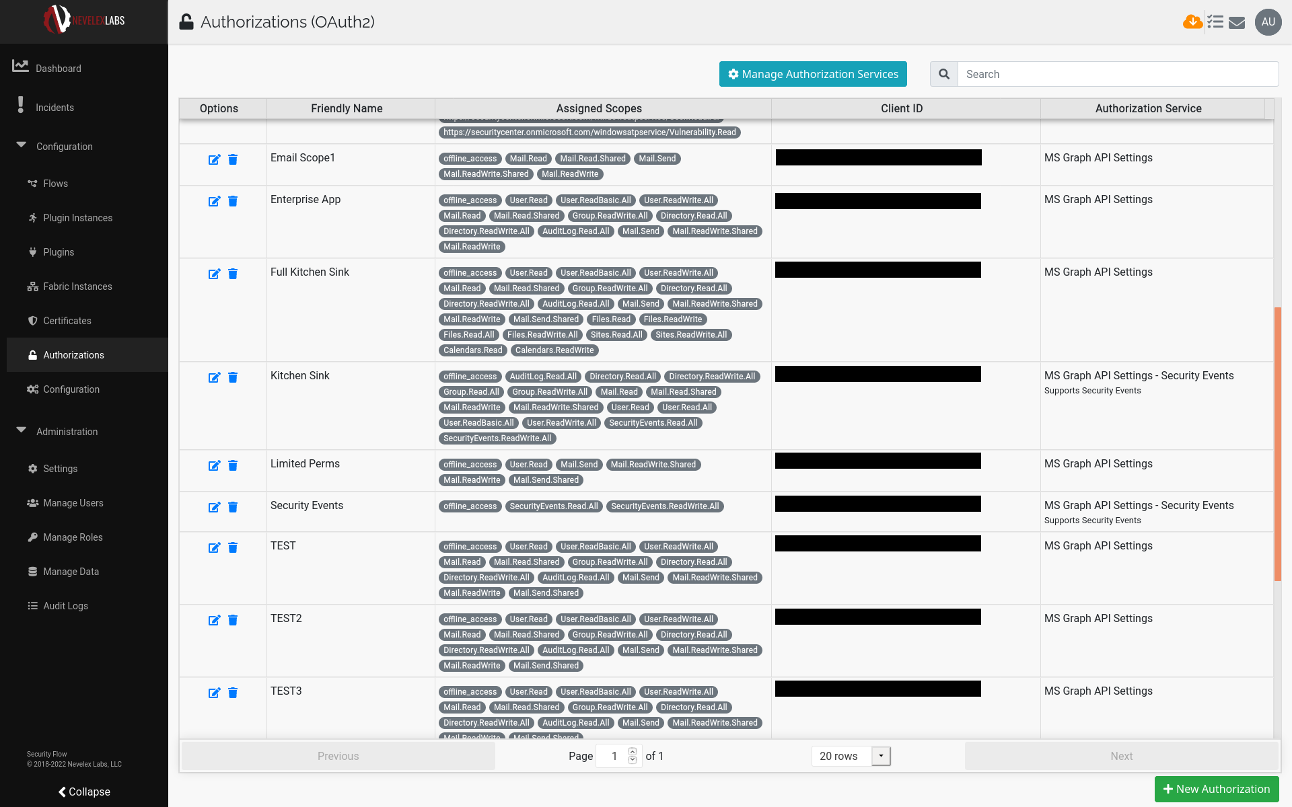This screenshot has height=807, width=1292.
Task: Open the cloud download icon in header
Action: [1192, 22]
